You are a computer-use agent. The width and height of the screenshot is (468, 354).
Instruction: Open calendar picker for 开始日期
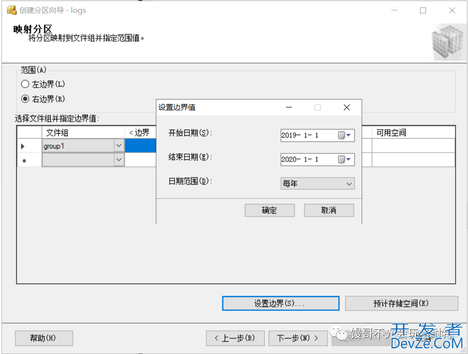coord(344,135)
